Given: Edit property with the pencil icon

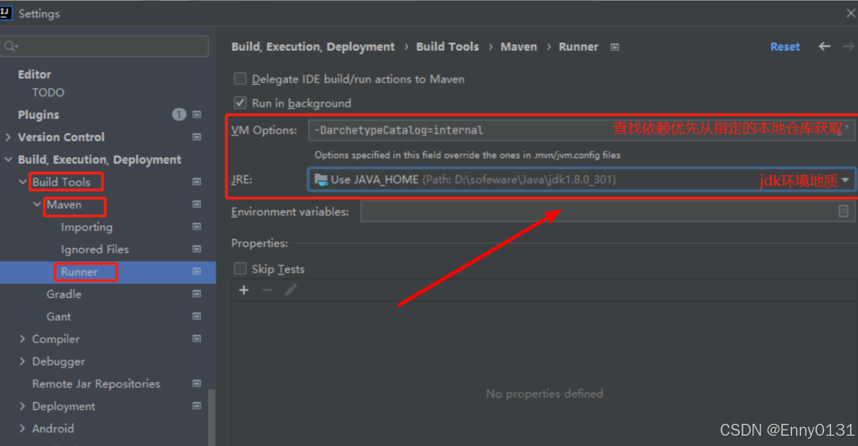Looking at the screenshot, I should 291,290.
